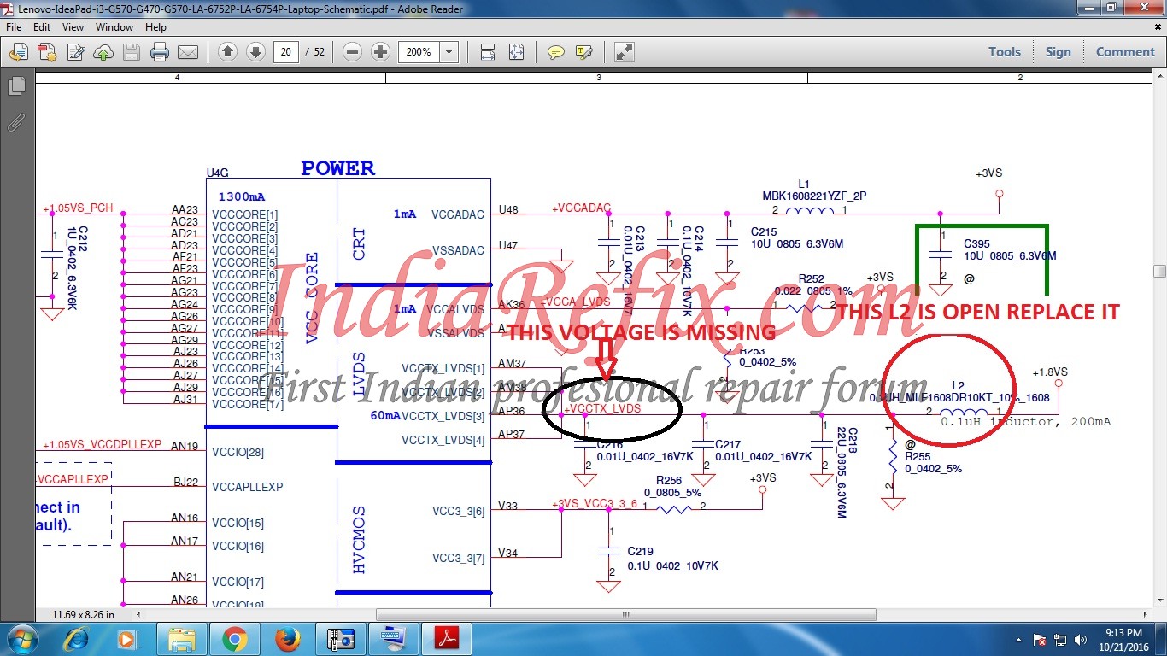1167x656 pixels.
Task: Click the +VCCADAC net label
Action: 581,208
